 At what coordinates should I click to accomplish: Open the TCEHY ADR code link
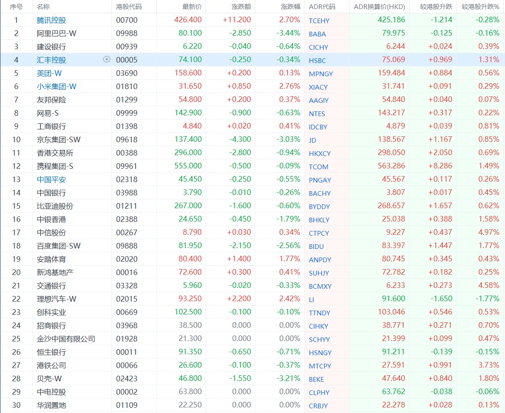tap(319, 21)
